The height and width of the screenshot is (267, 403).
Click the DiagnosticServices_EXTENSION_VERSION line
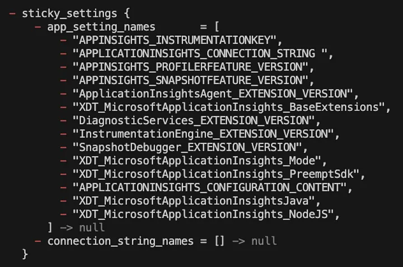coord(190,120)
